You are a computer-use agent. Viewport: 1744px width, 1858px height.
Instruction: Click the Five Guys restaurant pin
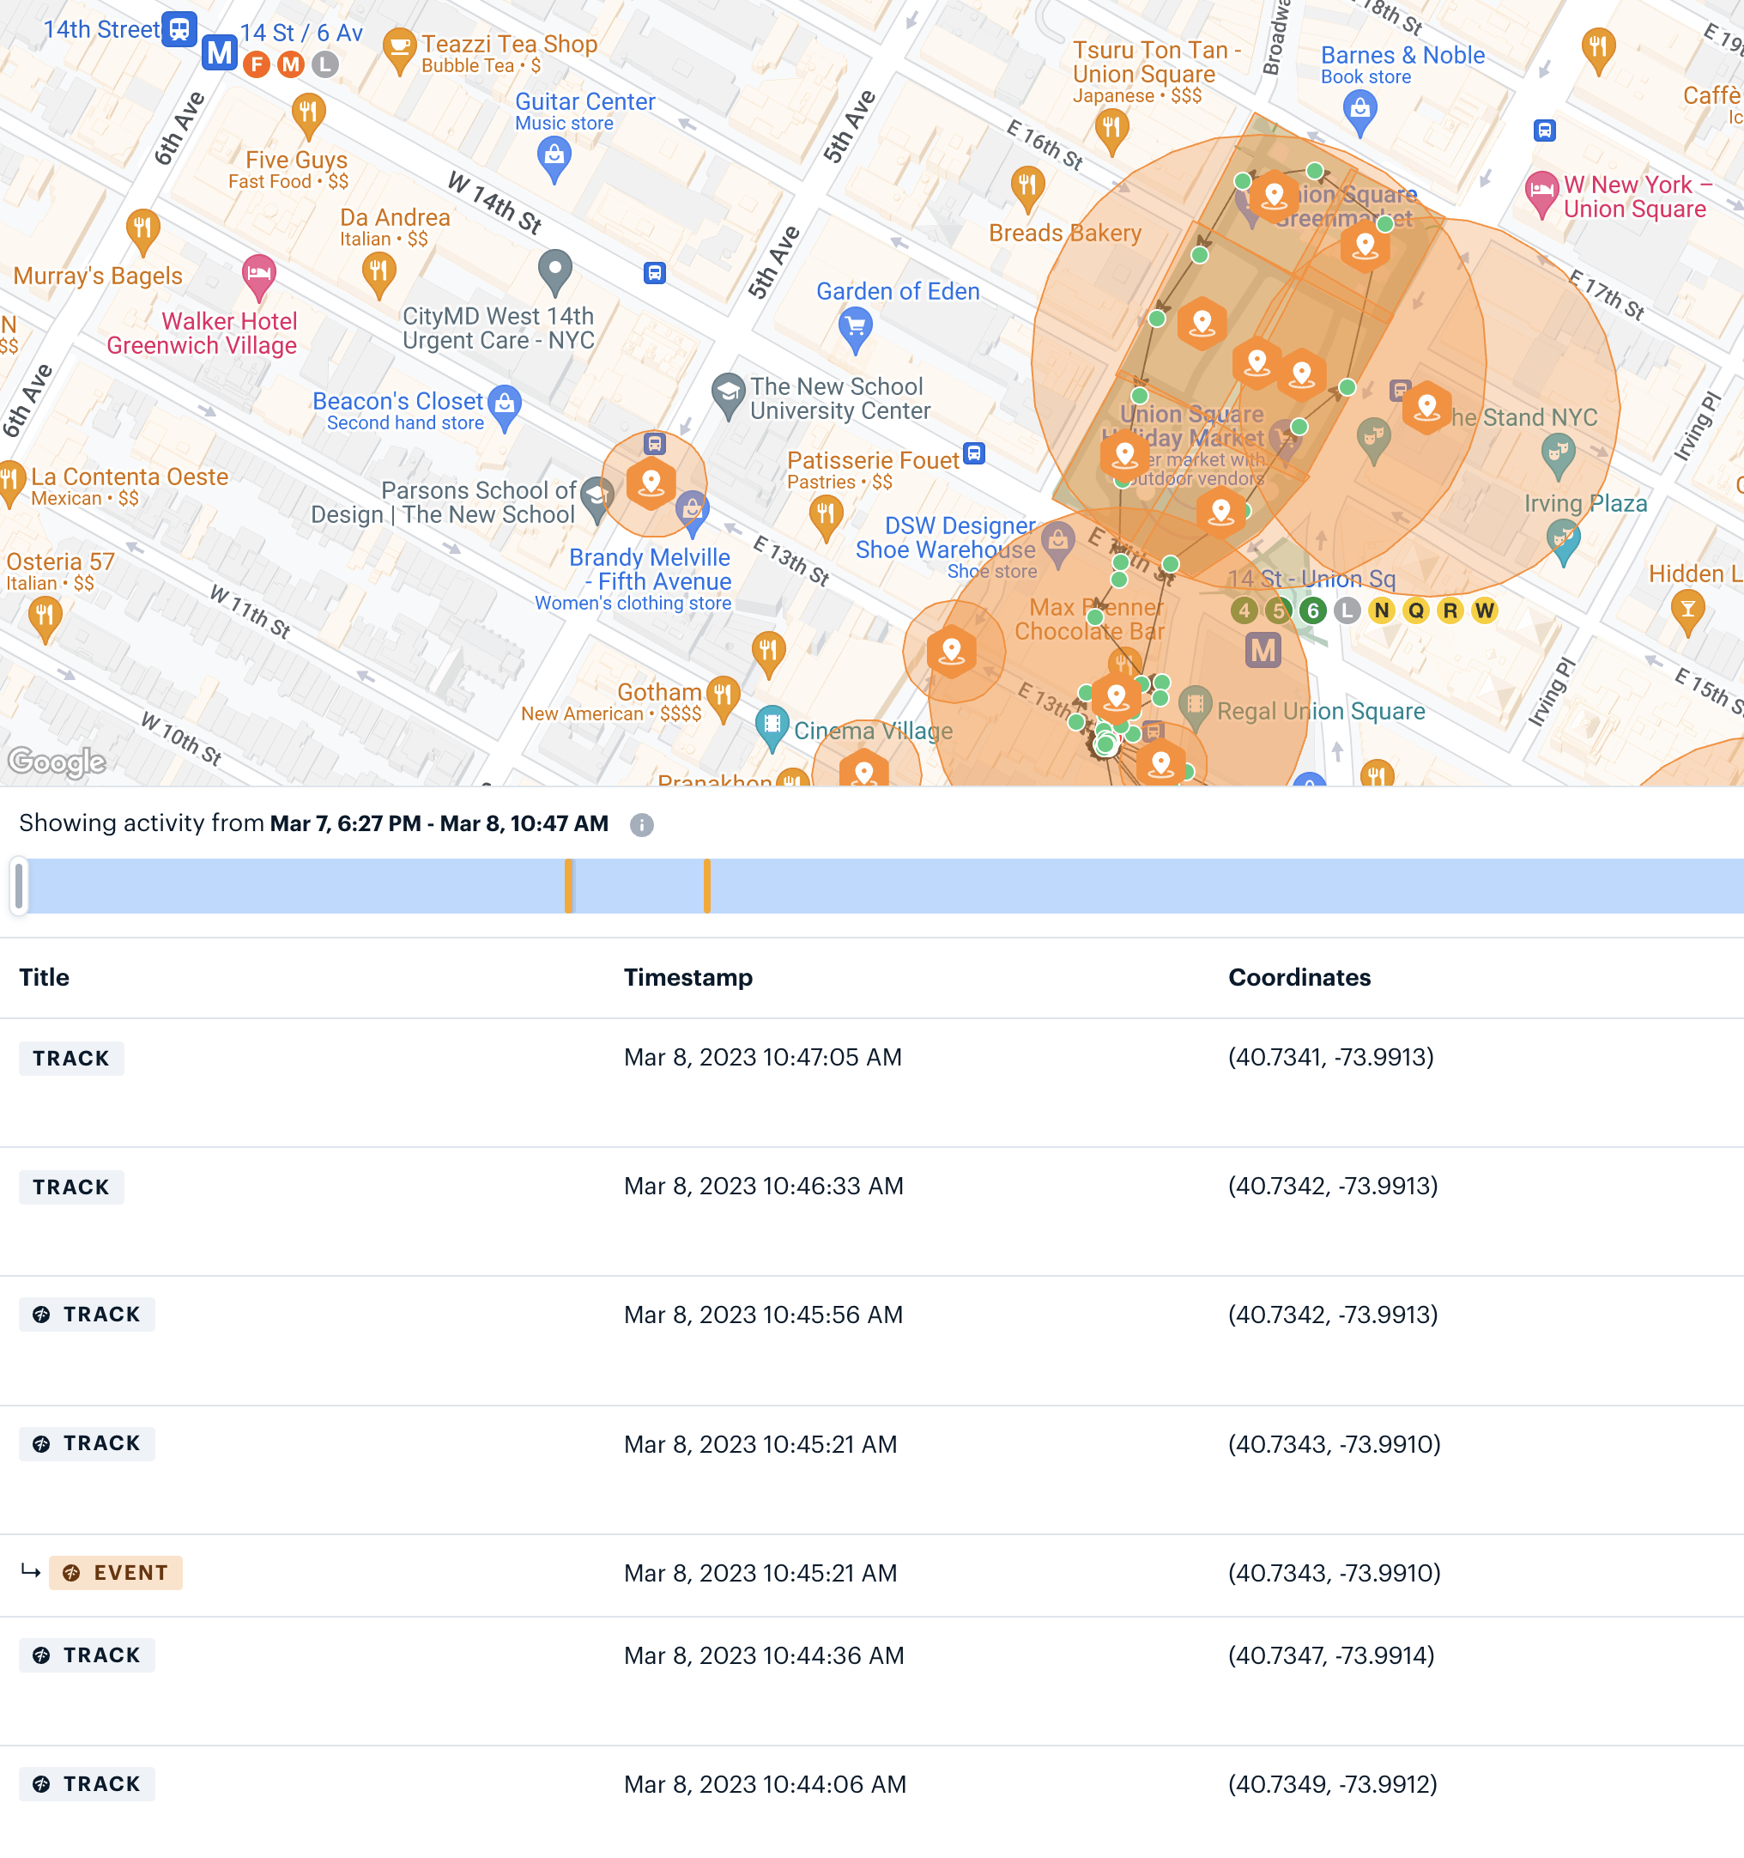tap(308, 116)
